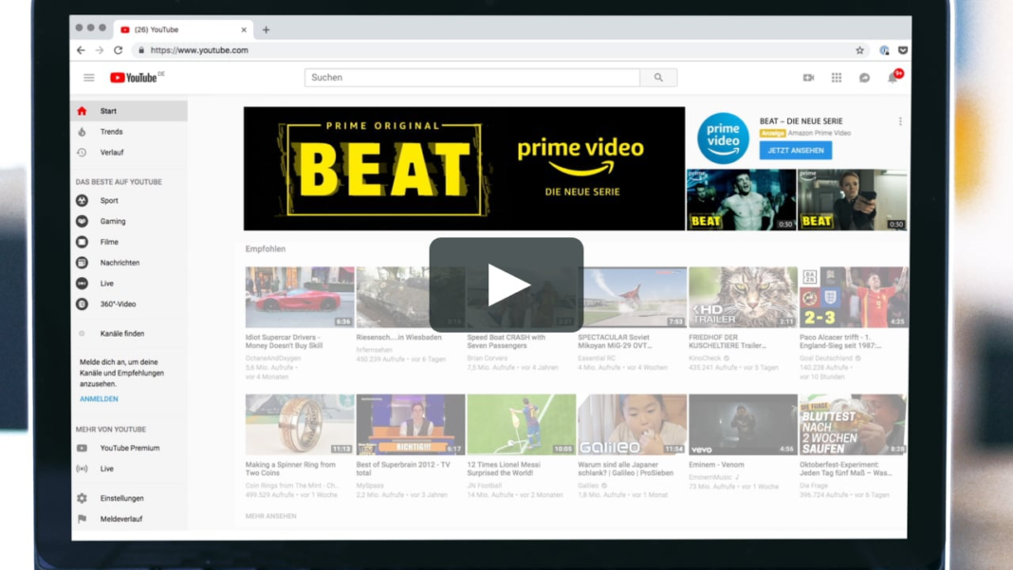Click the browser extension icon beside the star

[x=884, y=49]
